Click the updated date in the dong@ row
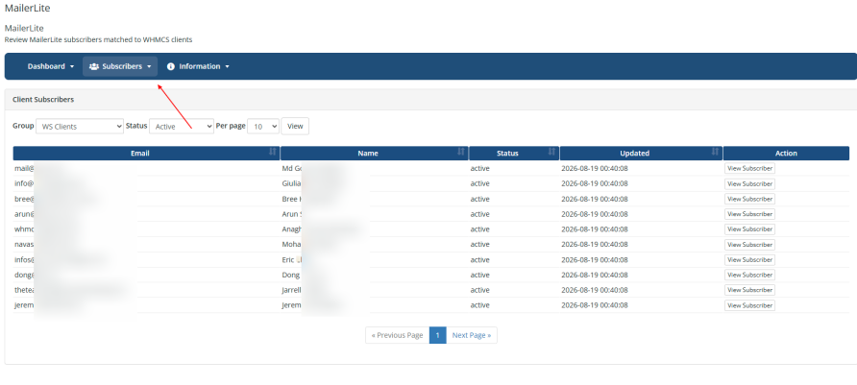 click(x=596, y=275)
